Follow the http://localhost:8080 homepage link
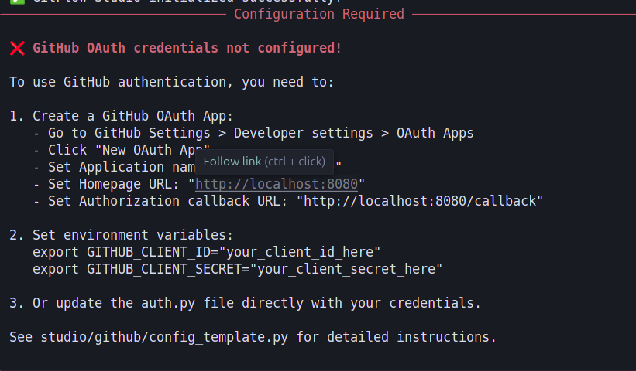This screenshot has width=636, height=371. tap(277, 184)
